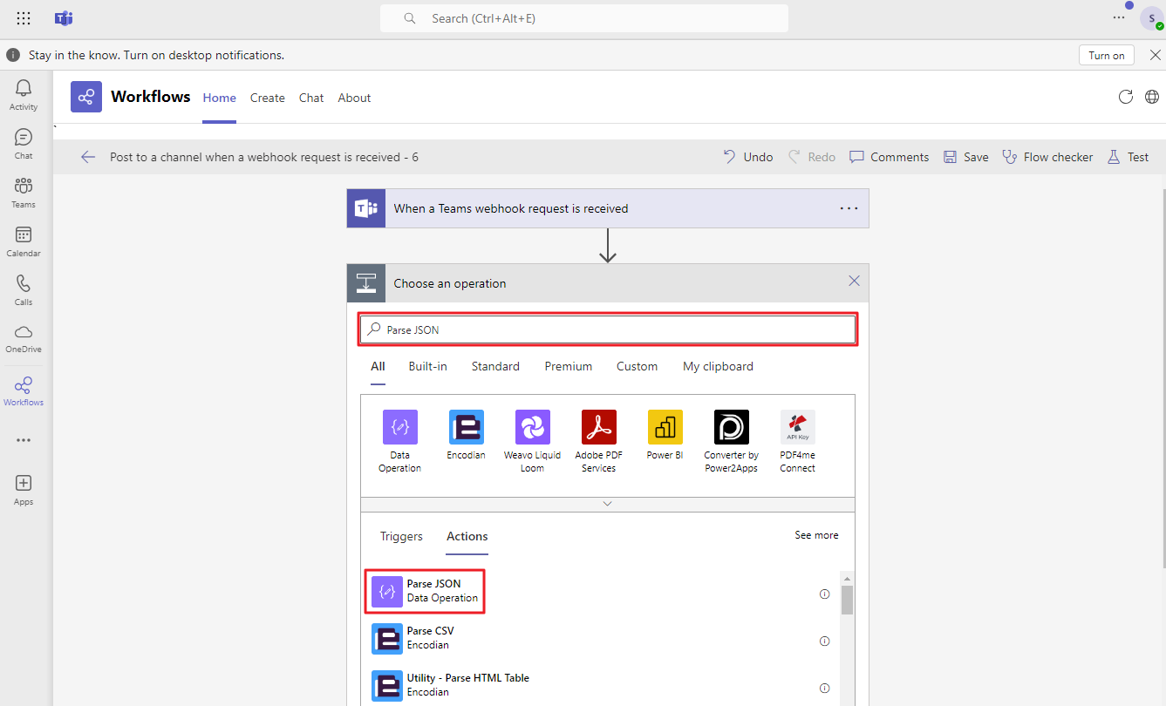Show info for Parse CSV action
The image size is (1166, 706).
point(824,642)
